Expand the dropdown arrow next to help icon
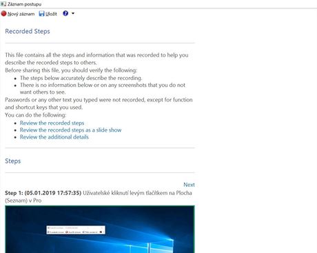 point(73,13)
